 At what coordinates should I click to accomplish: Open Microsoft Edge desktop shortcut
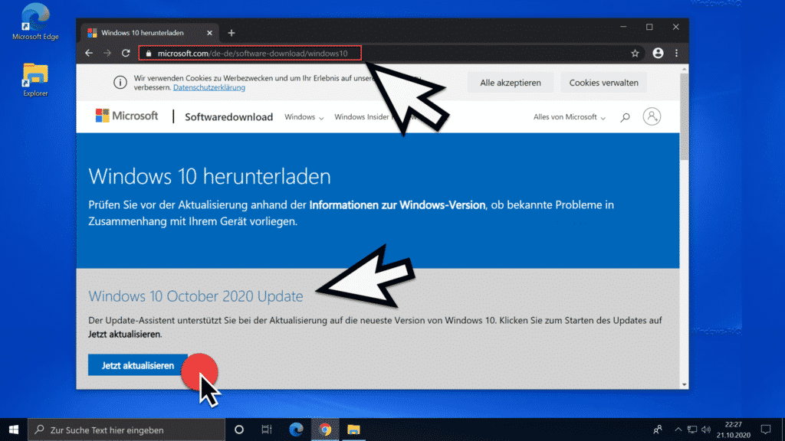point(35,21)
